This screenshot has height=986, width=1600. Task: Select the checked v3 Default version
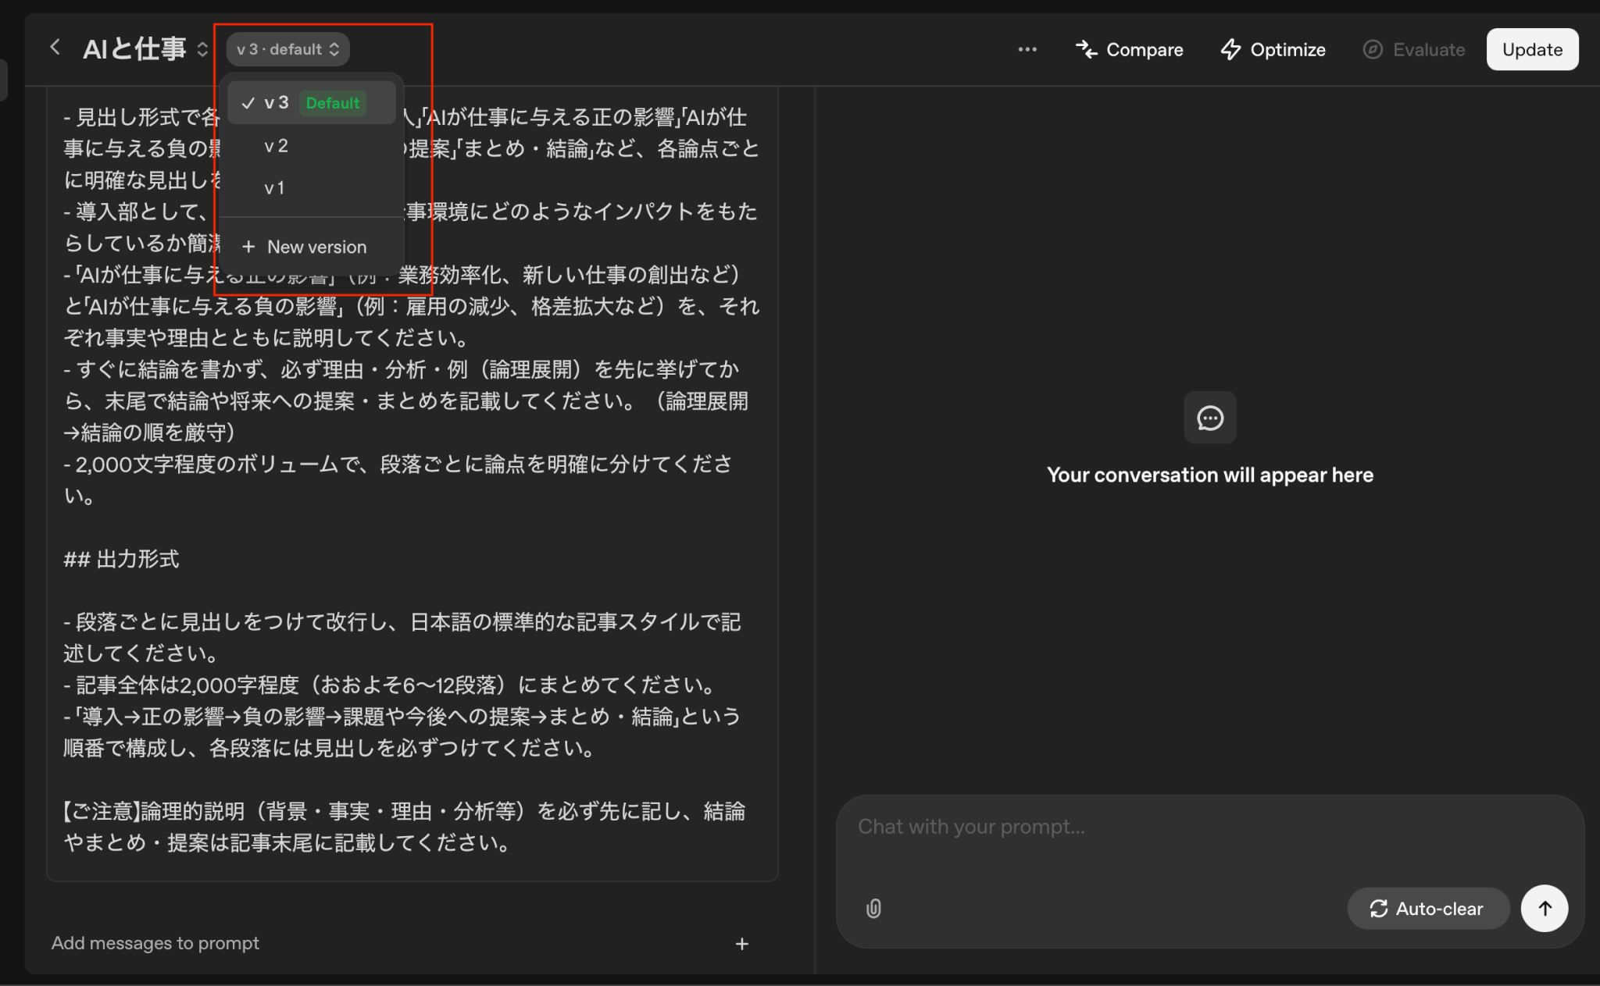[x=311, y=103]
